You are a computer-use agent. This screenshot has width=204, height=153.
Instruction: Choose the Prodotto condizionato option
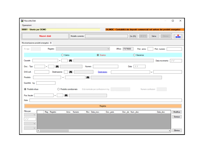[x=58, y=89]
